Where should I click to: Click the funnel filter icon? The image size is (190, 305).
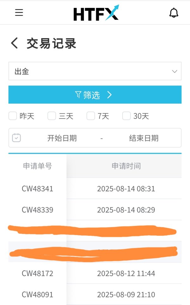[x=78, y=95]
